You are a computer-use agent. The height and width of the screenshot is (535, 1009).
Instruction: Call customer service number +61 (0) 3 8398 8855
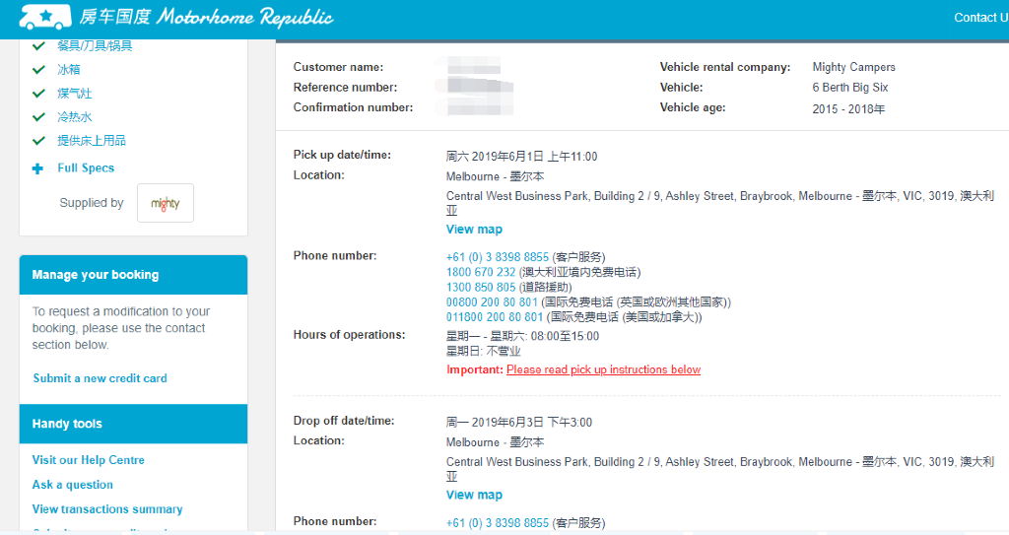497,257
